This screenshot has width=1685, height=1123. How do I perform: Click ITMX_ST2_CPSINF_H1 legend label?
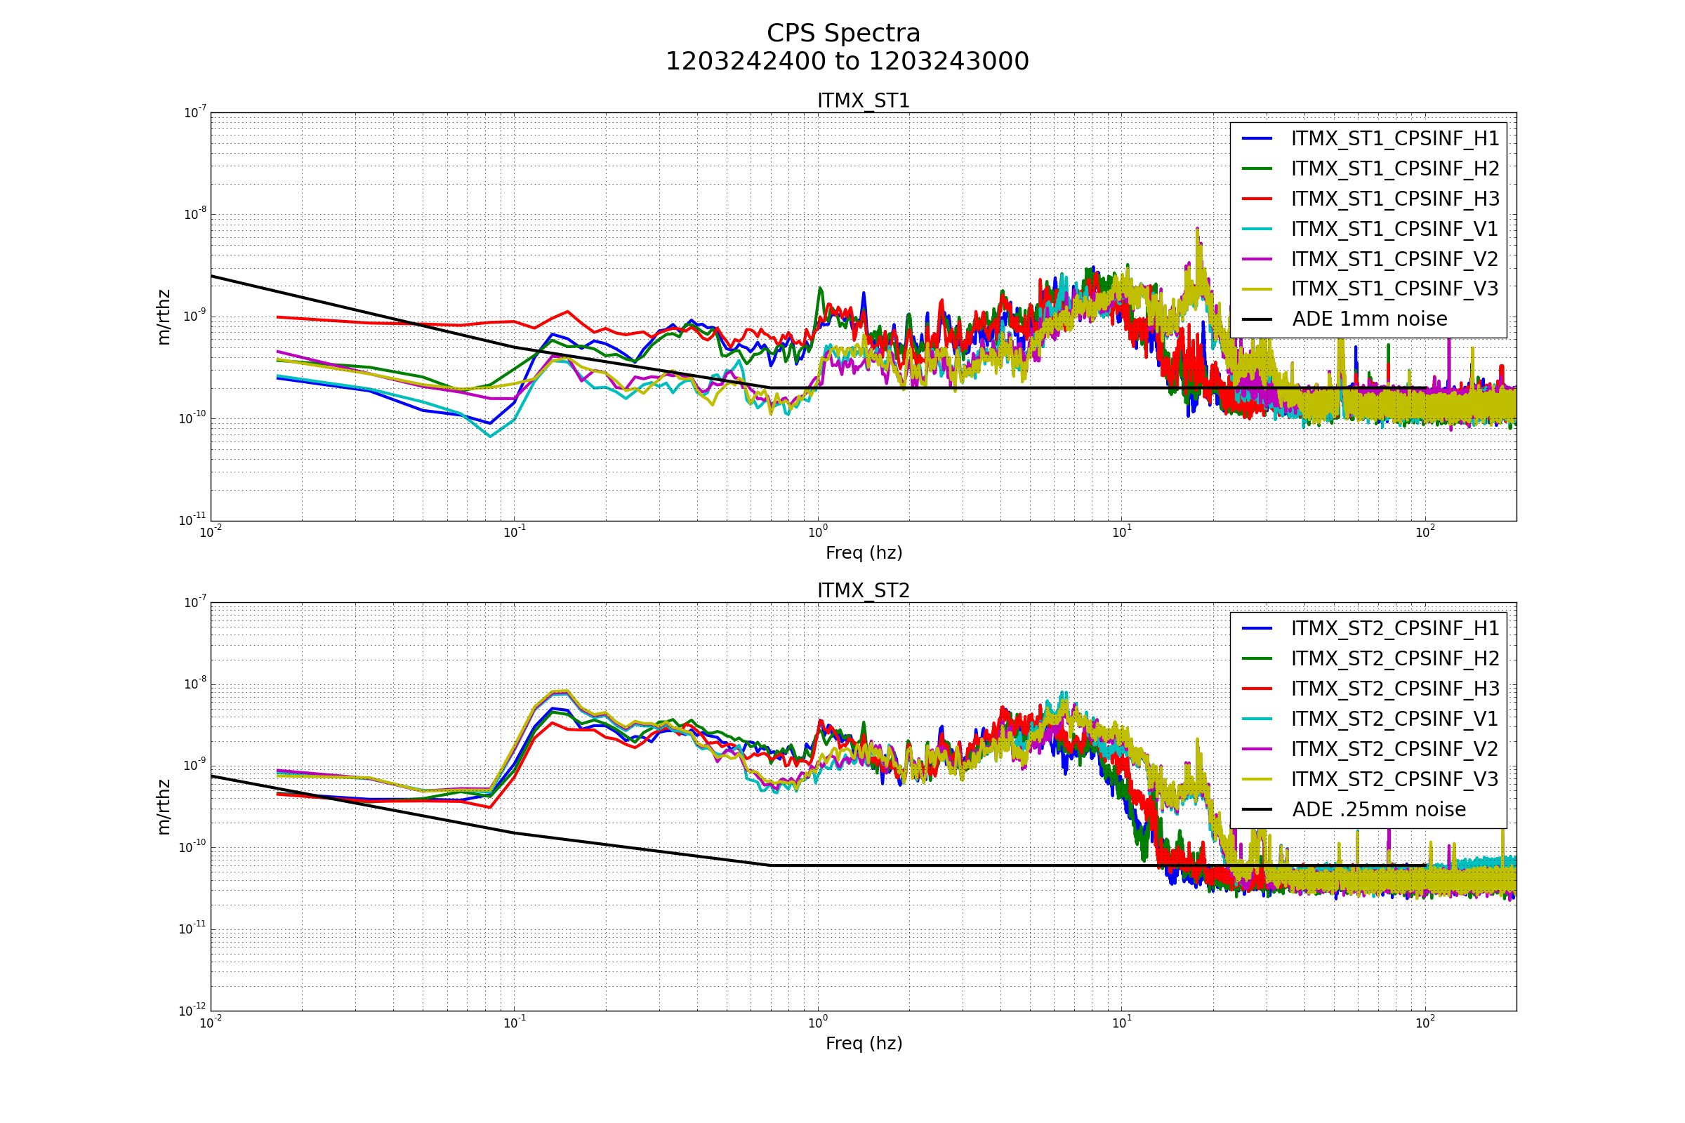point(1394,629)
